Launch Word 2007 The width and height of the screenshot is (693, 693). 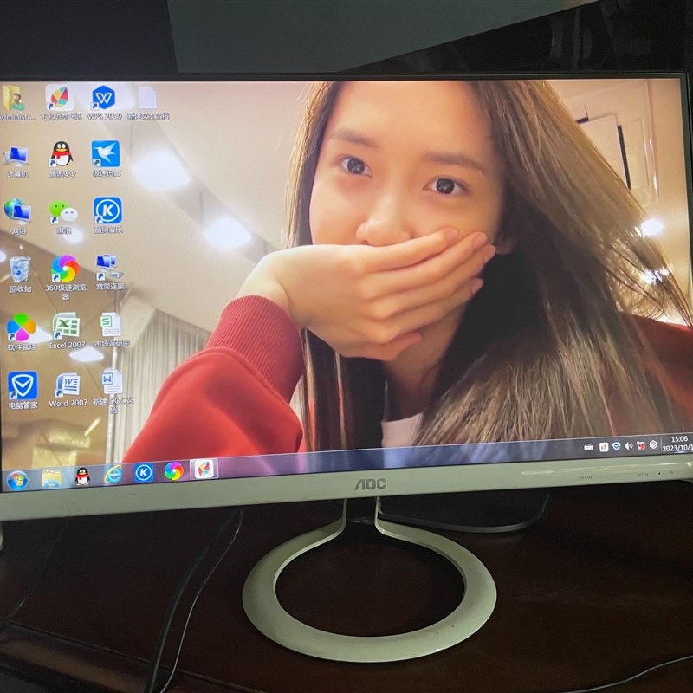(x=67, y=385)
